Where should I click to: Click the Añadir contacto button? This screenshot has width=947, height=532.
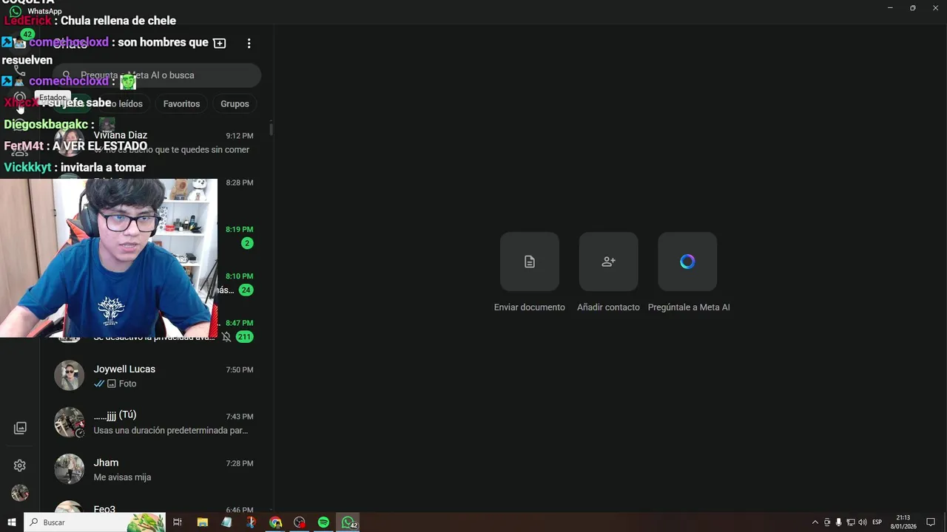tap(608, 262)
